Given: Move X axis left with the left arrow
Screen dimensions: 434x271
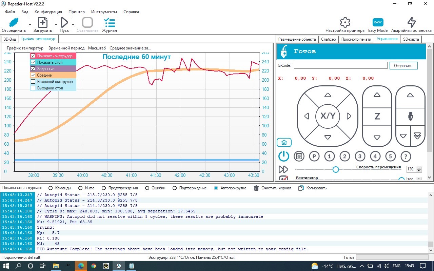Looking at the screenshot, I should click(307, 116).
